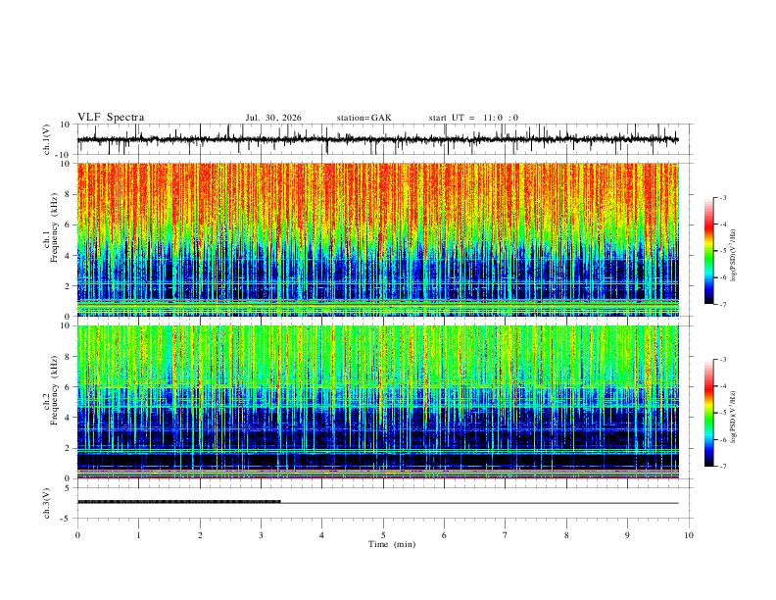Viewport: 776px width, 600px height.
Task: Select the 10 minute tick on time axis
Action: point(689,535)
